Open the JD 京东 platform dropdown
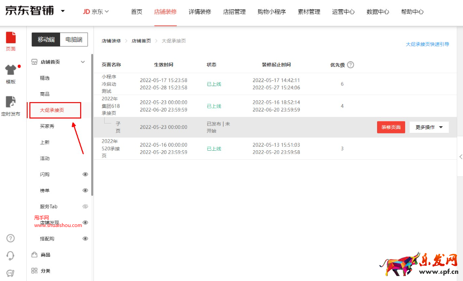This screenshot has width=463, height=281. [96, 12]
